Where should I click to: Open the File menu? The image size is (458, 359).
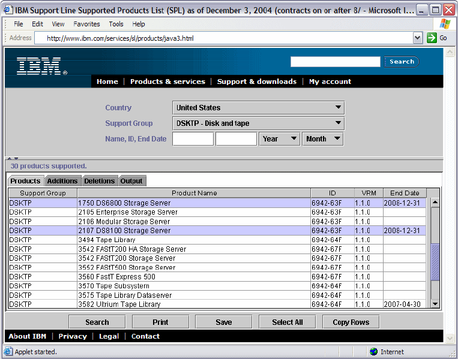19,24
